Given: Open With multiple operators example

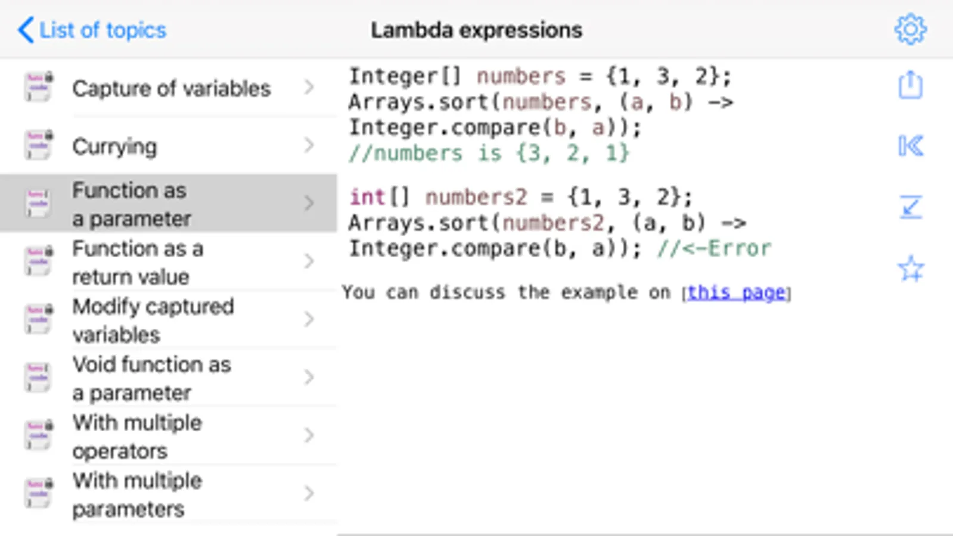Looking at the screenshot, I should 137,436.
